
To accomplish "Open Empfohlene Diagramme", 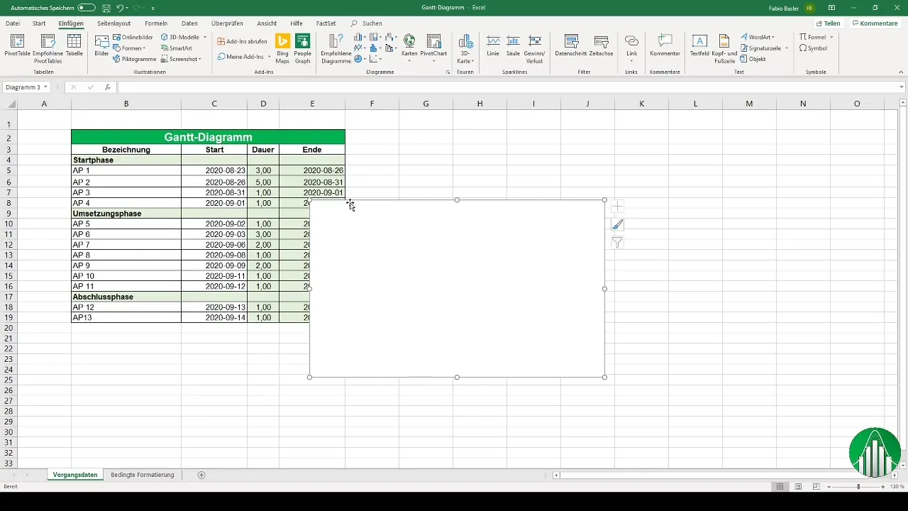I will [x=336, y=48].
